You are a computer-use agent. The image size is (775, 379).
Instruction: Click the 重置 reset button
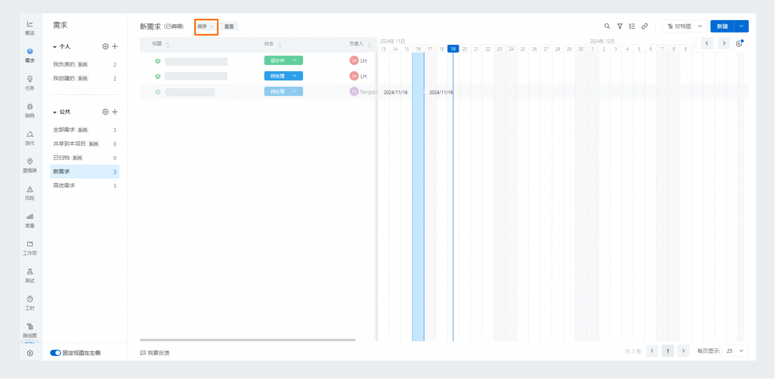(x=229, y=26)
